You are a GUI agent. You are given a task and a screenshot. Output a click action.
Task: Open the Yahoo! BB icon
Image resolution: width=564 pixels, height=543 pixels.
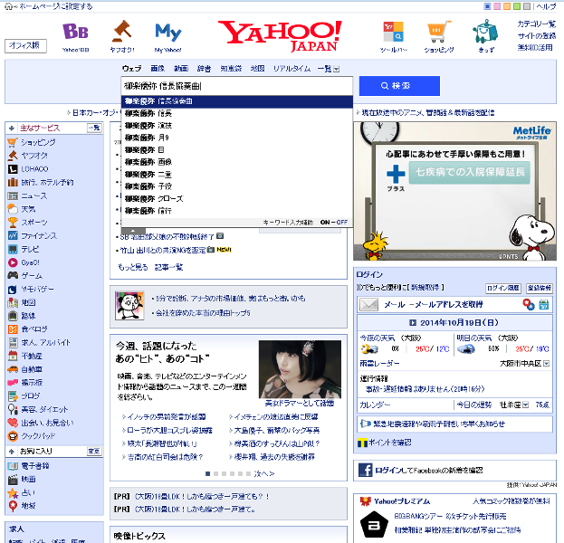[x=75, y=32]
